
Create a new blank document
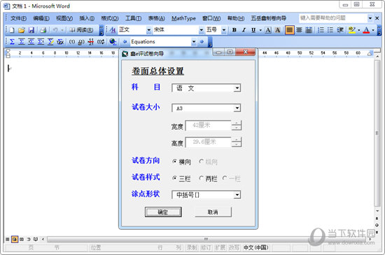pyautogui.click(x=12, y=30)
